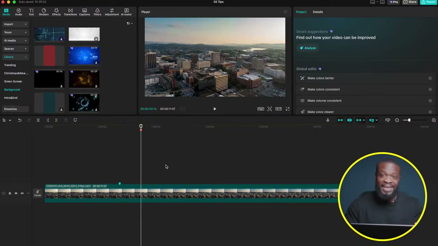Select the 2282013-uhd video clip on the timeline
The height and width of the screenshot is (246, 438).
[x=192, y=193]
